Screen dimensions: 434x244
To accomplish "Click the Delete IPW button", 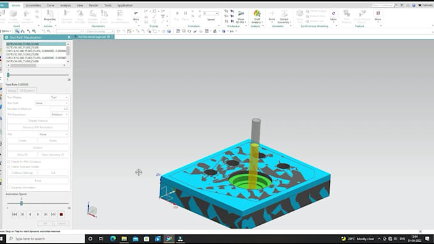I will (53, 141).
